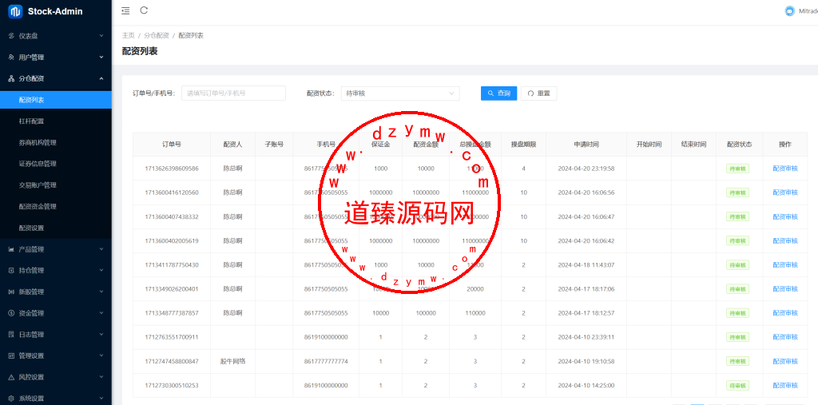Click 配资审核 for order 1712747458800847

785,361
